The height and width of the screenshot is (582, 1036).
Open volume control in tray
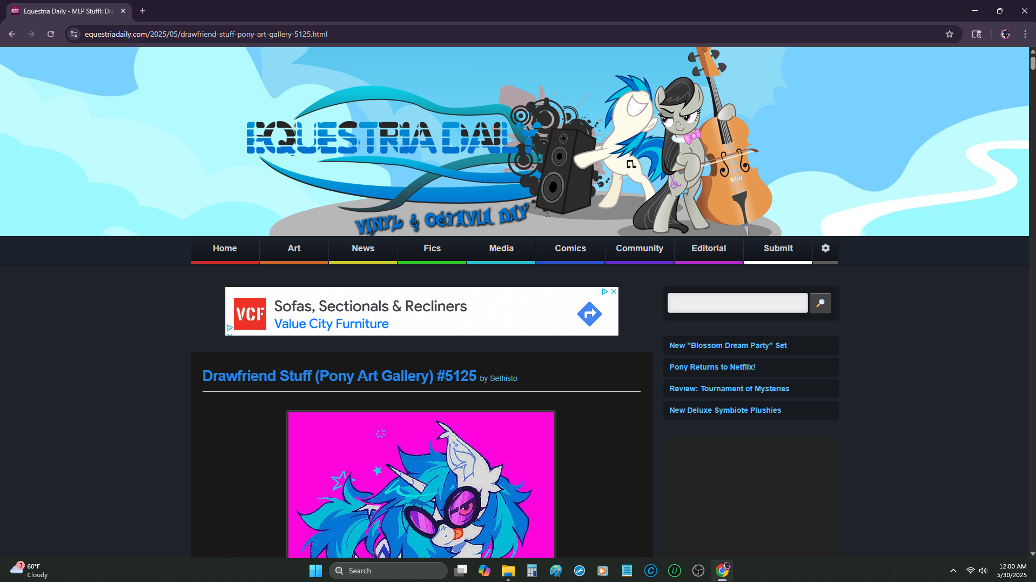point(983,571)
